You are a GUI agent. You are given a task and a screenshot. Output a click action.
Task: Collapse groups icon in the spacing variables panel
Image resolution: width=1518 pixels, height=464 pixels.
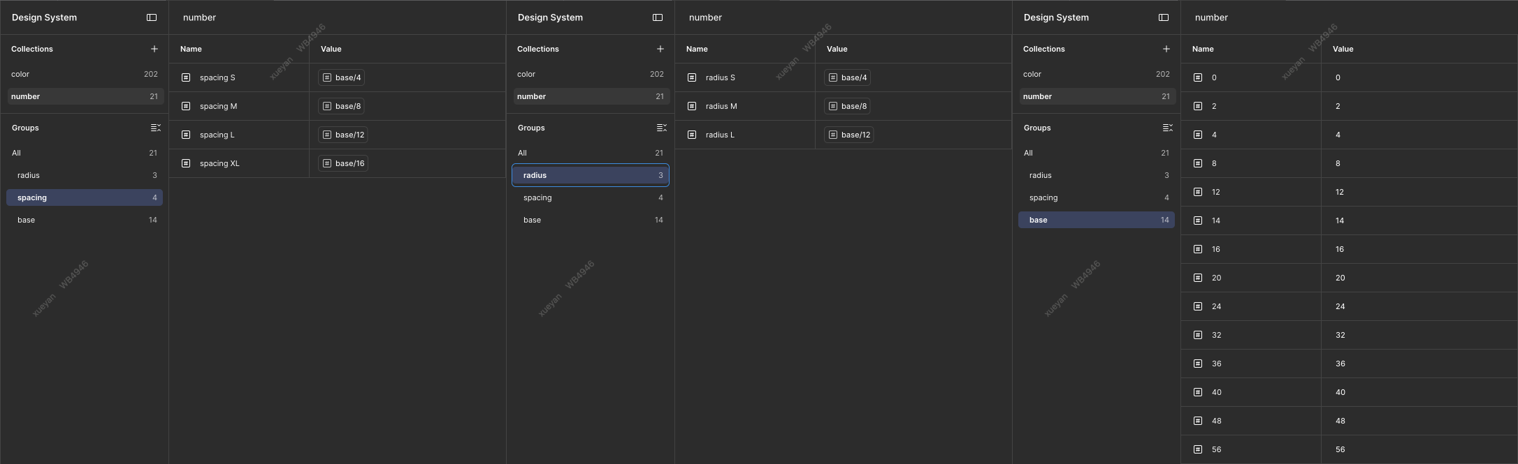(156, 128)
